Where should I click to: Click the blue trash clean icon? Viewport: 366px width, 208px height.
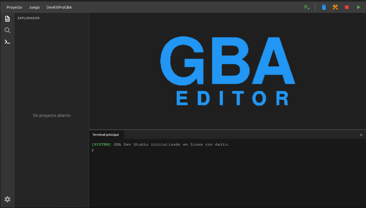coord(324,7)
